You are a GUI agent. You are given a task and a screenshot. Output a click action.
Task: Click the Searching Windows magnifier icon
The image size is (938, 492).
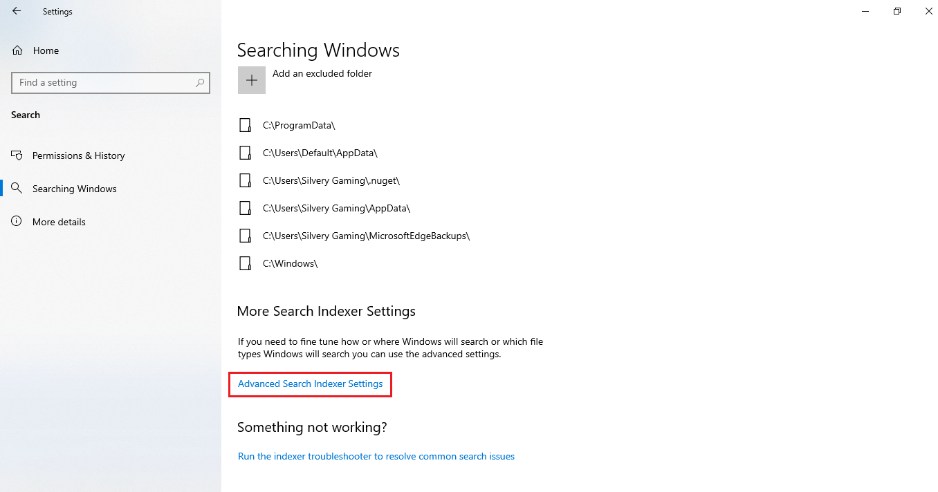tap(17, 189)
